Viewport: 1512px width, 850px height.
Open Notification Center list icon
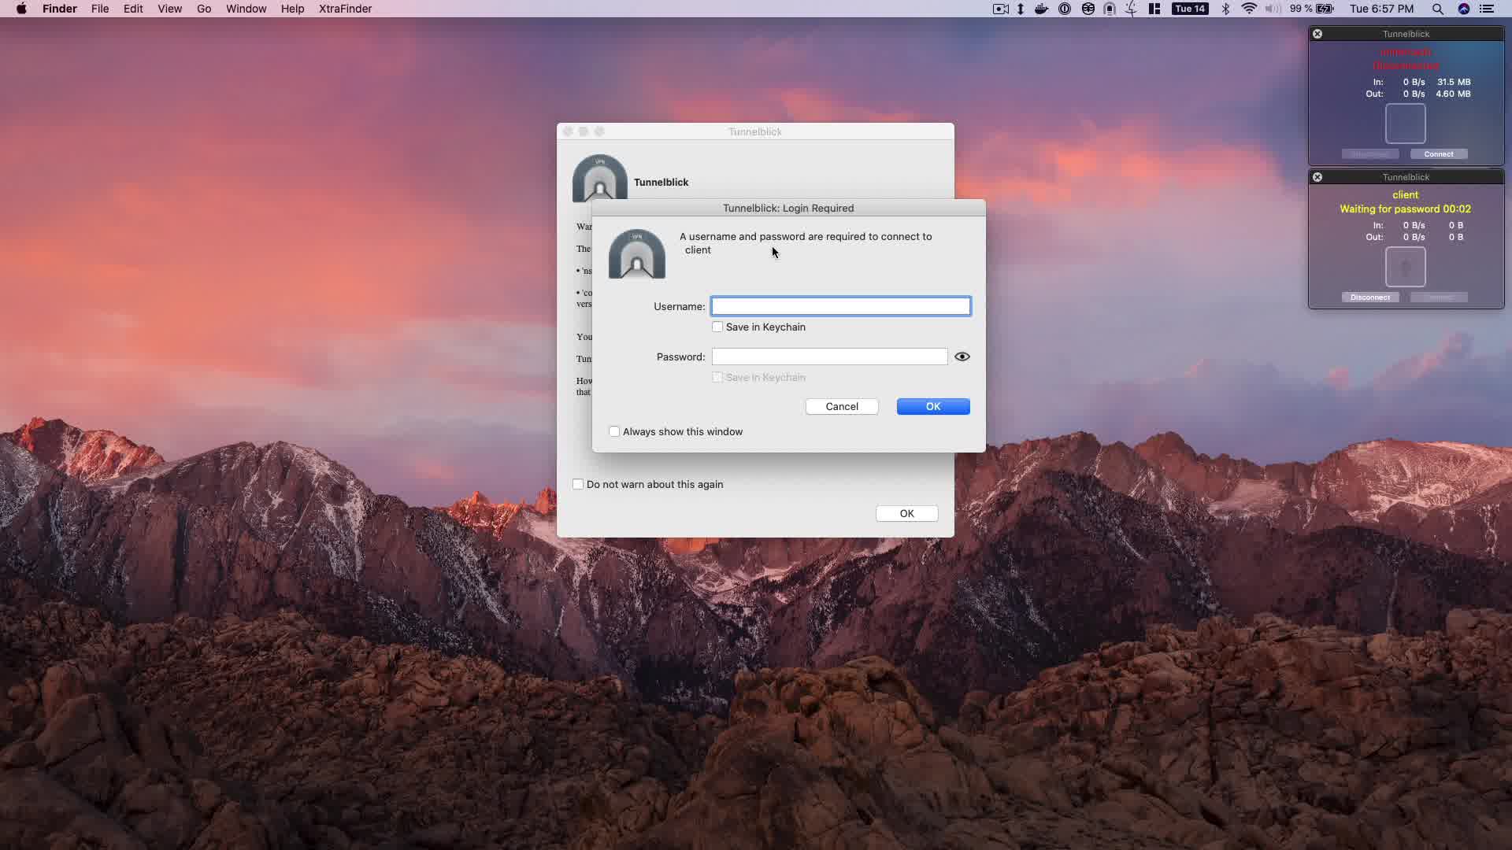point(1487,9)
